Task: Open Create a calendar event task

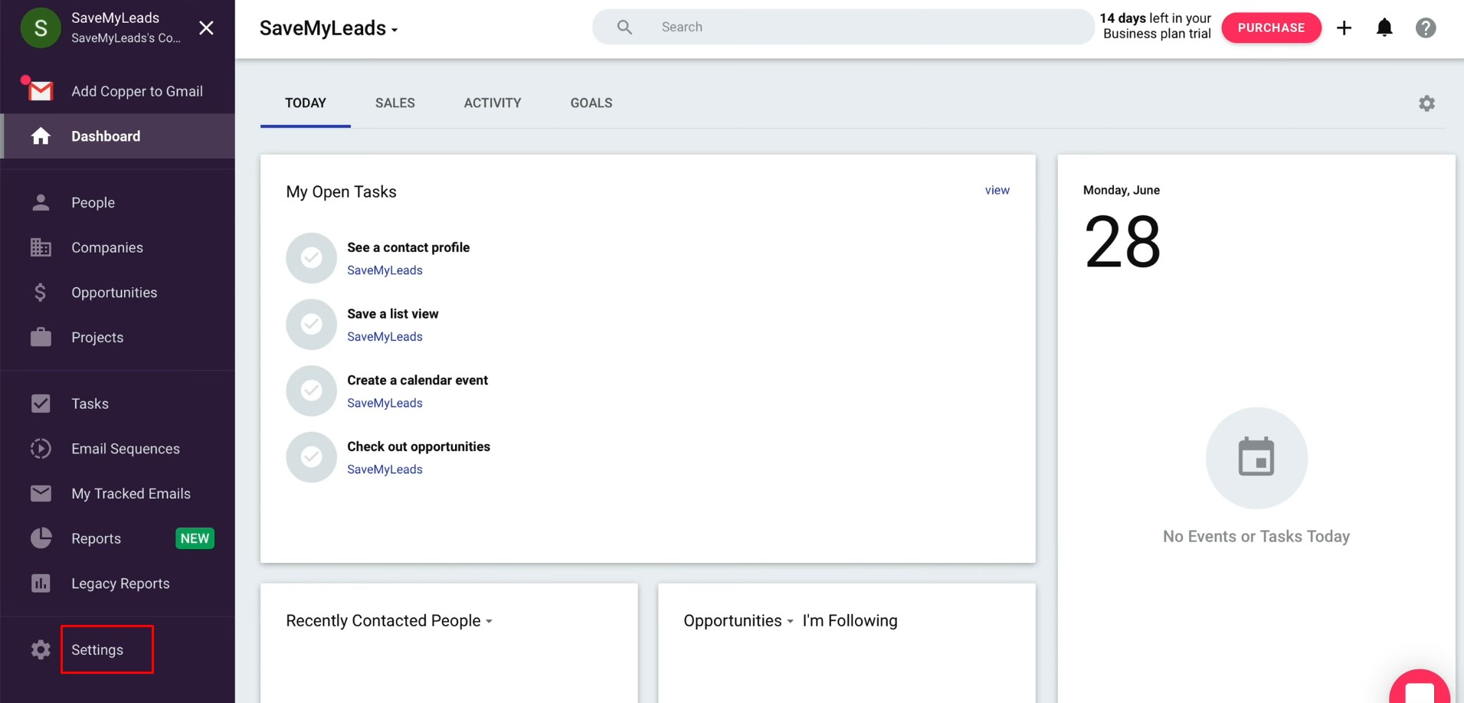Action: coord(418,381)
